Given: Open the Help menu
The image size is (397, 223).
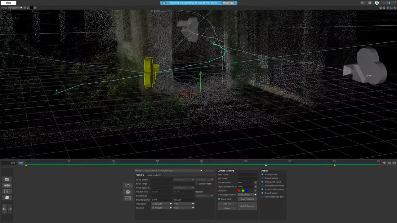Looking at the screenshot, I should (x=8, y=3).
